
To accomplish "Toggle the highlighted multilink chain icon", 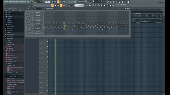I will click(61, 5).
